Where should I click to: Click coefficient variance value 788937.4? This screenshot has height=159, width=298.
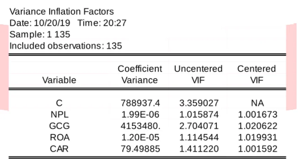140,103
